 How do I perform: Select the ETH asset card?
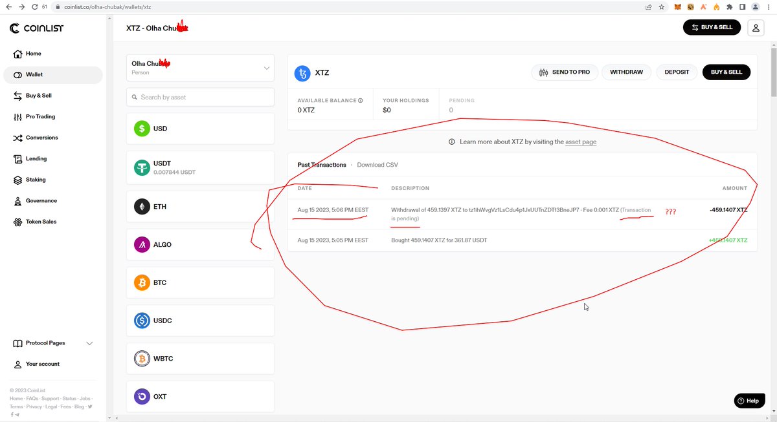201,207
